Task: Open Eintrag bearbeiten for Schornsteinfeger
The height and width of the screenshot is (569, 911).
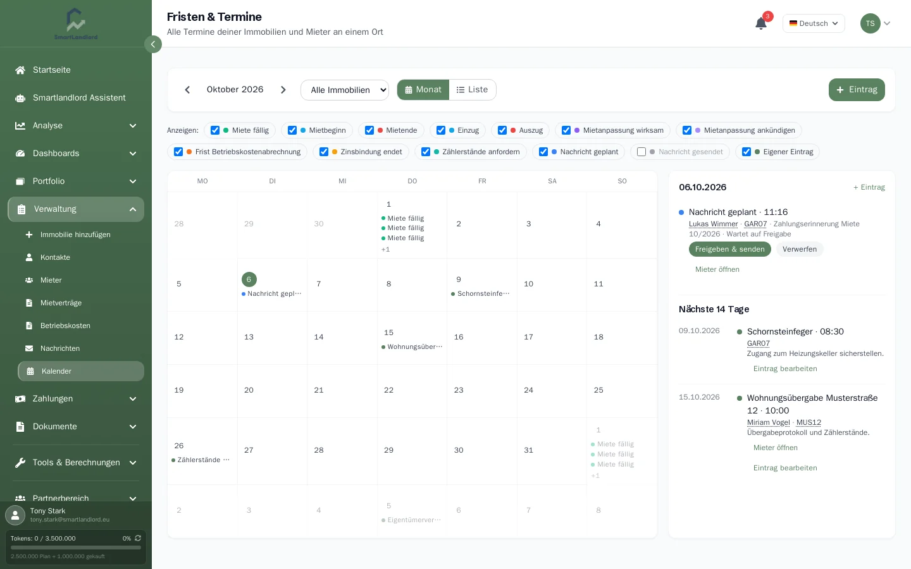Action: coord(785,369)
